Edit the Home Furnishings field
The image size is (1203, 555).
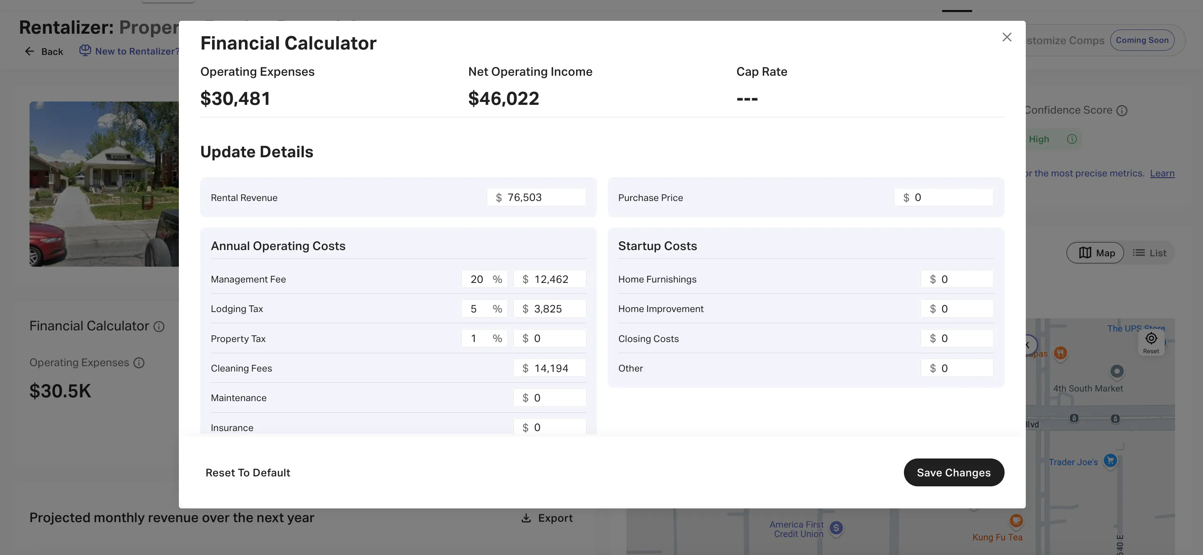click(957, 279)
